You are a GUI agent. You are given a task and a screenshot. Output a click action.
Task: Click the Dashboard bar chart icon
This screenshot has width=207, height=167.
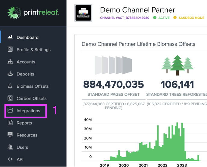[x=10, y=37]
